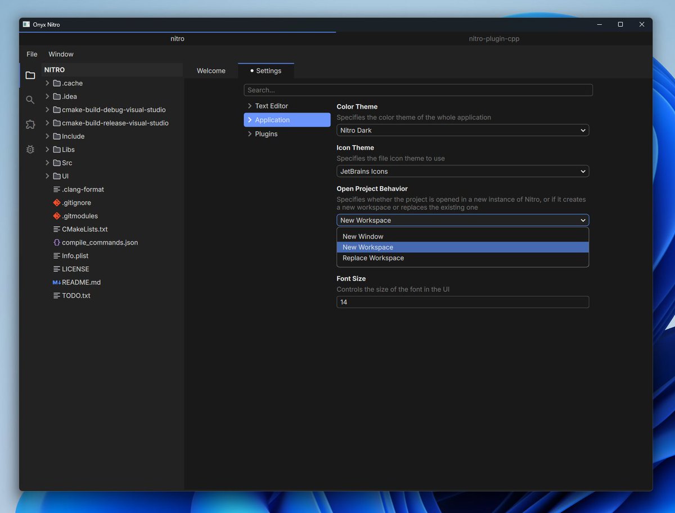Image resolution: width=675 pixels, height=513 pixels.
Task: Click the Onyx Nitro app icon in title bar
Action: [26, 24]
